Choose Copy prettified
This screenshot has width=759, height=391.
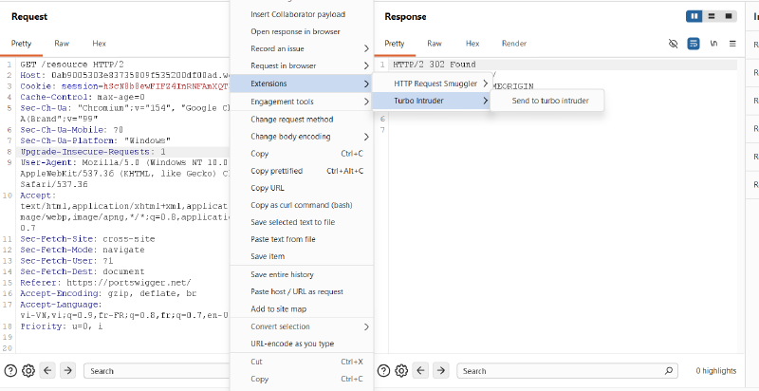(302, 171)
